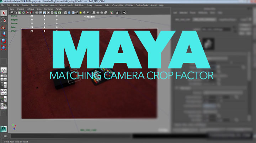This screenshot has height=143, width=256.
Task: Open the Modify menu
Action: tap(16, 5)
